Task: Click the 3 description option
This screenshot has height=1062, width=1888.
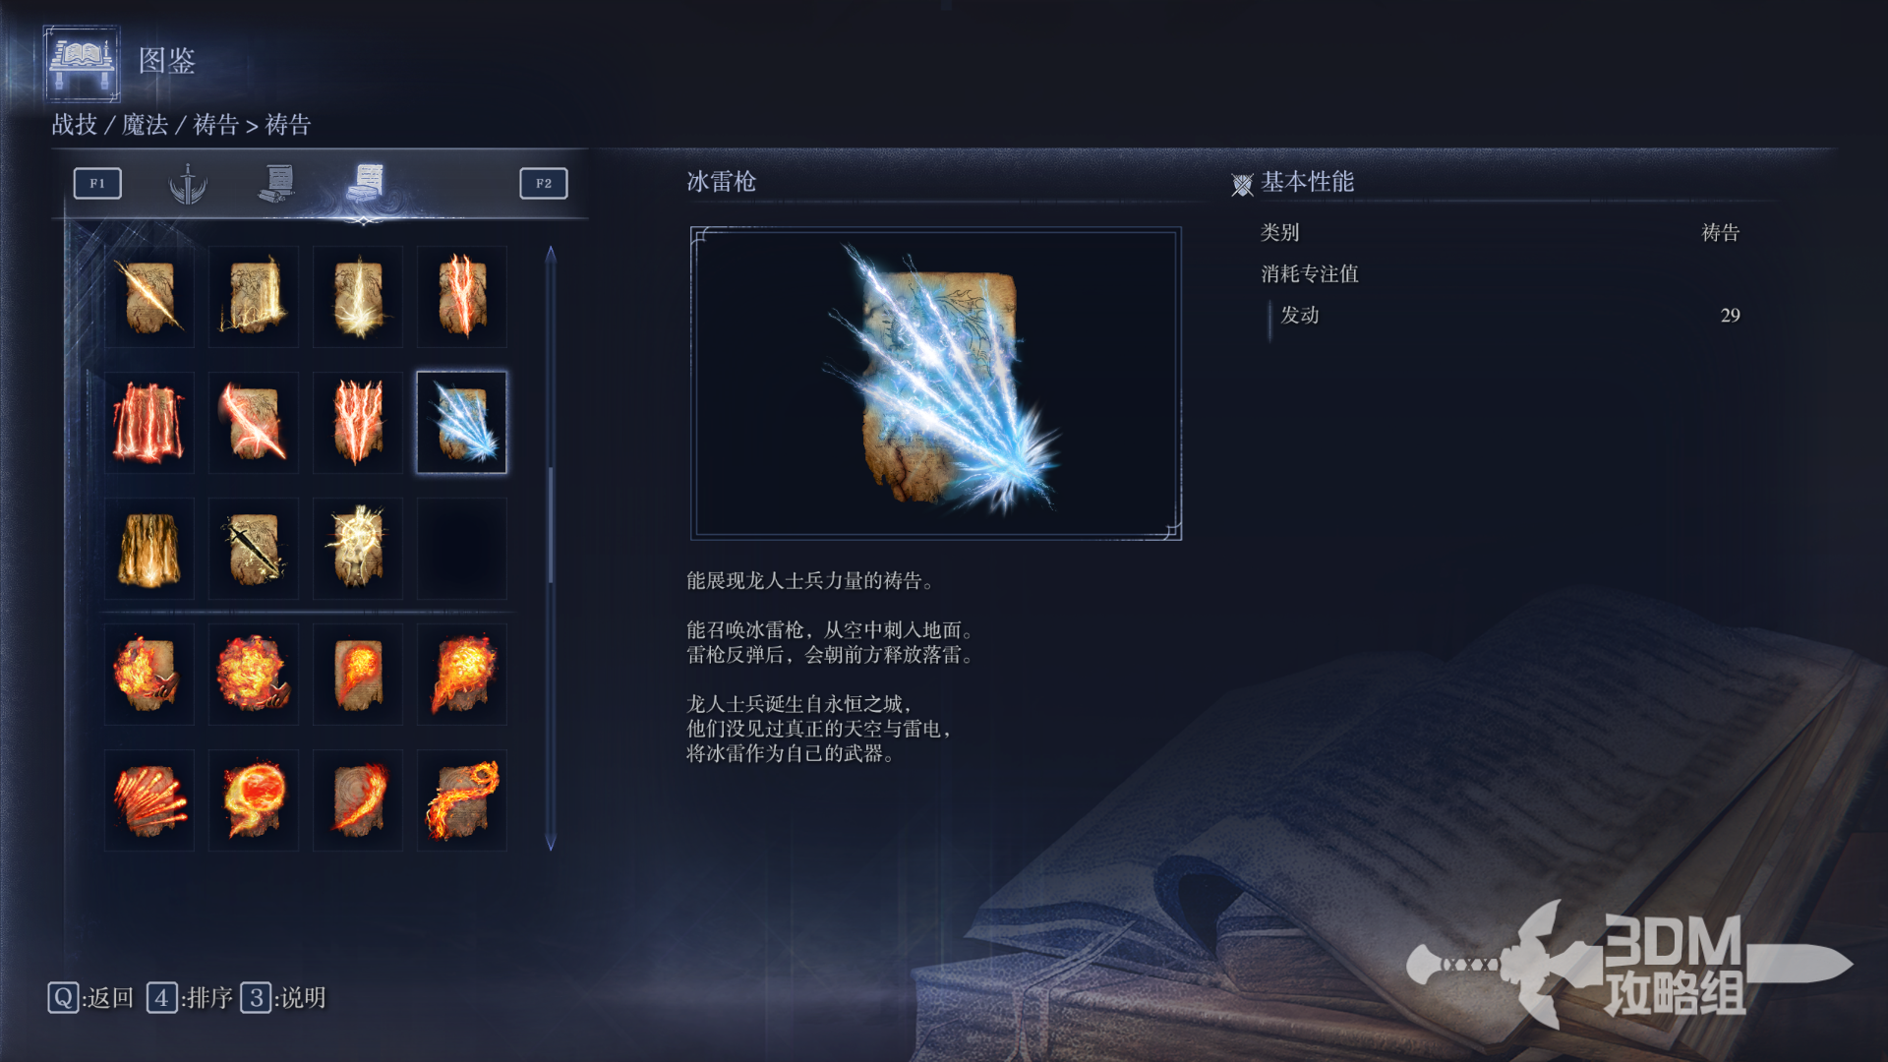Action: pyautogui.click(x=283, y=998)
